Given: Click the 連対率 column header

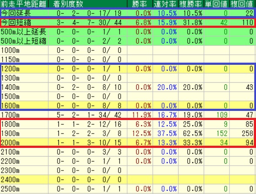Looking at the screenshot, I should click(x=165, y=4).
